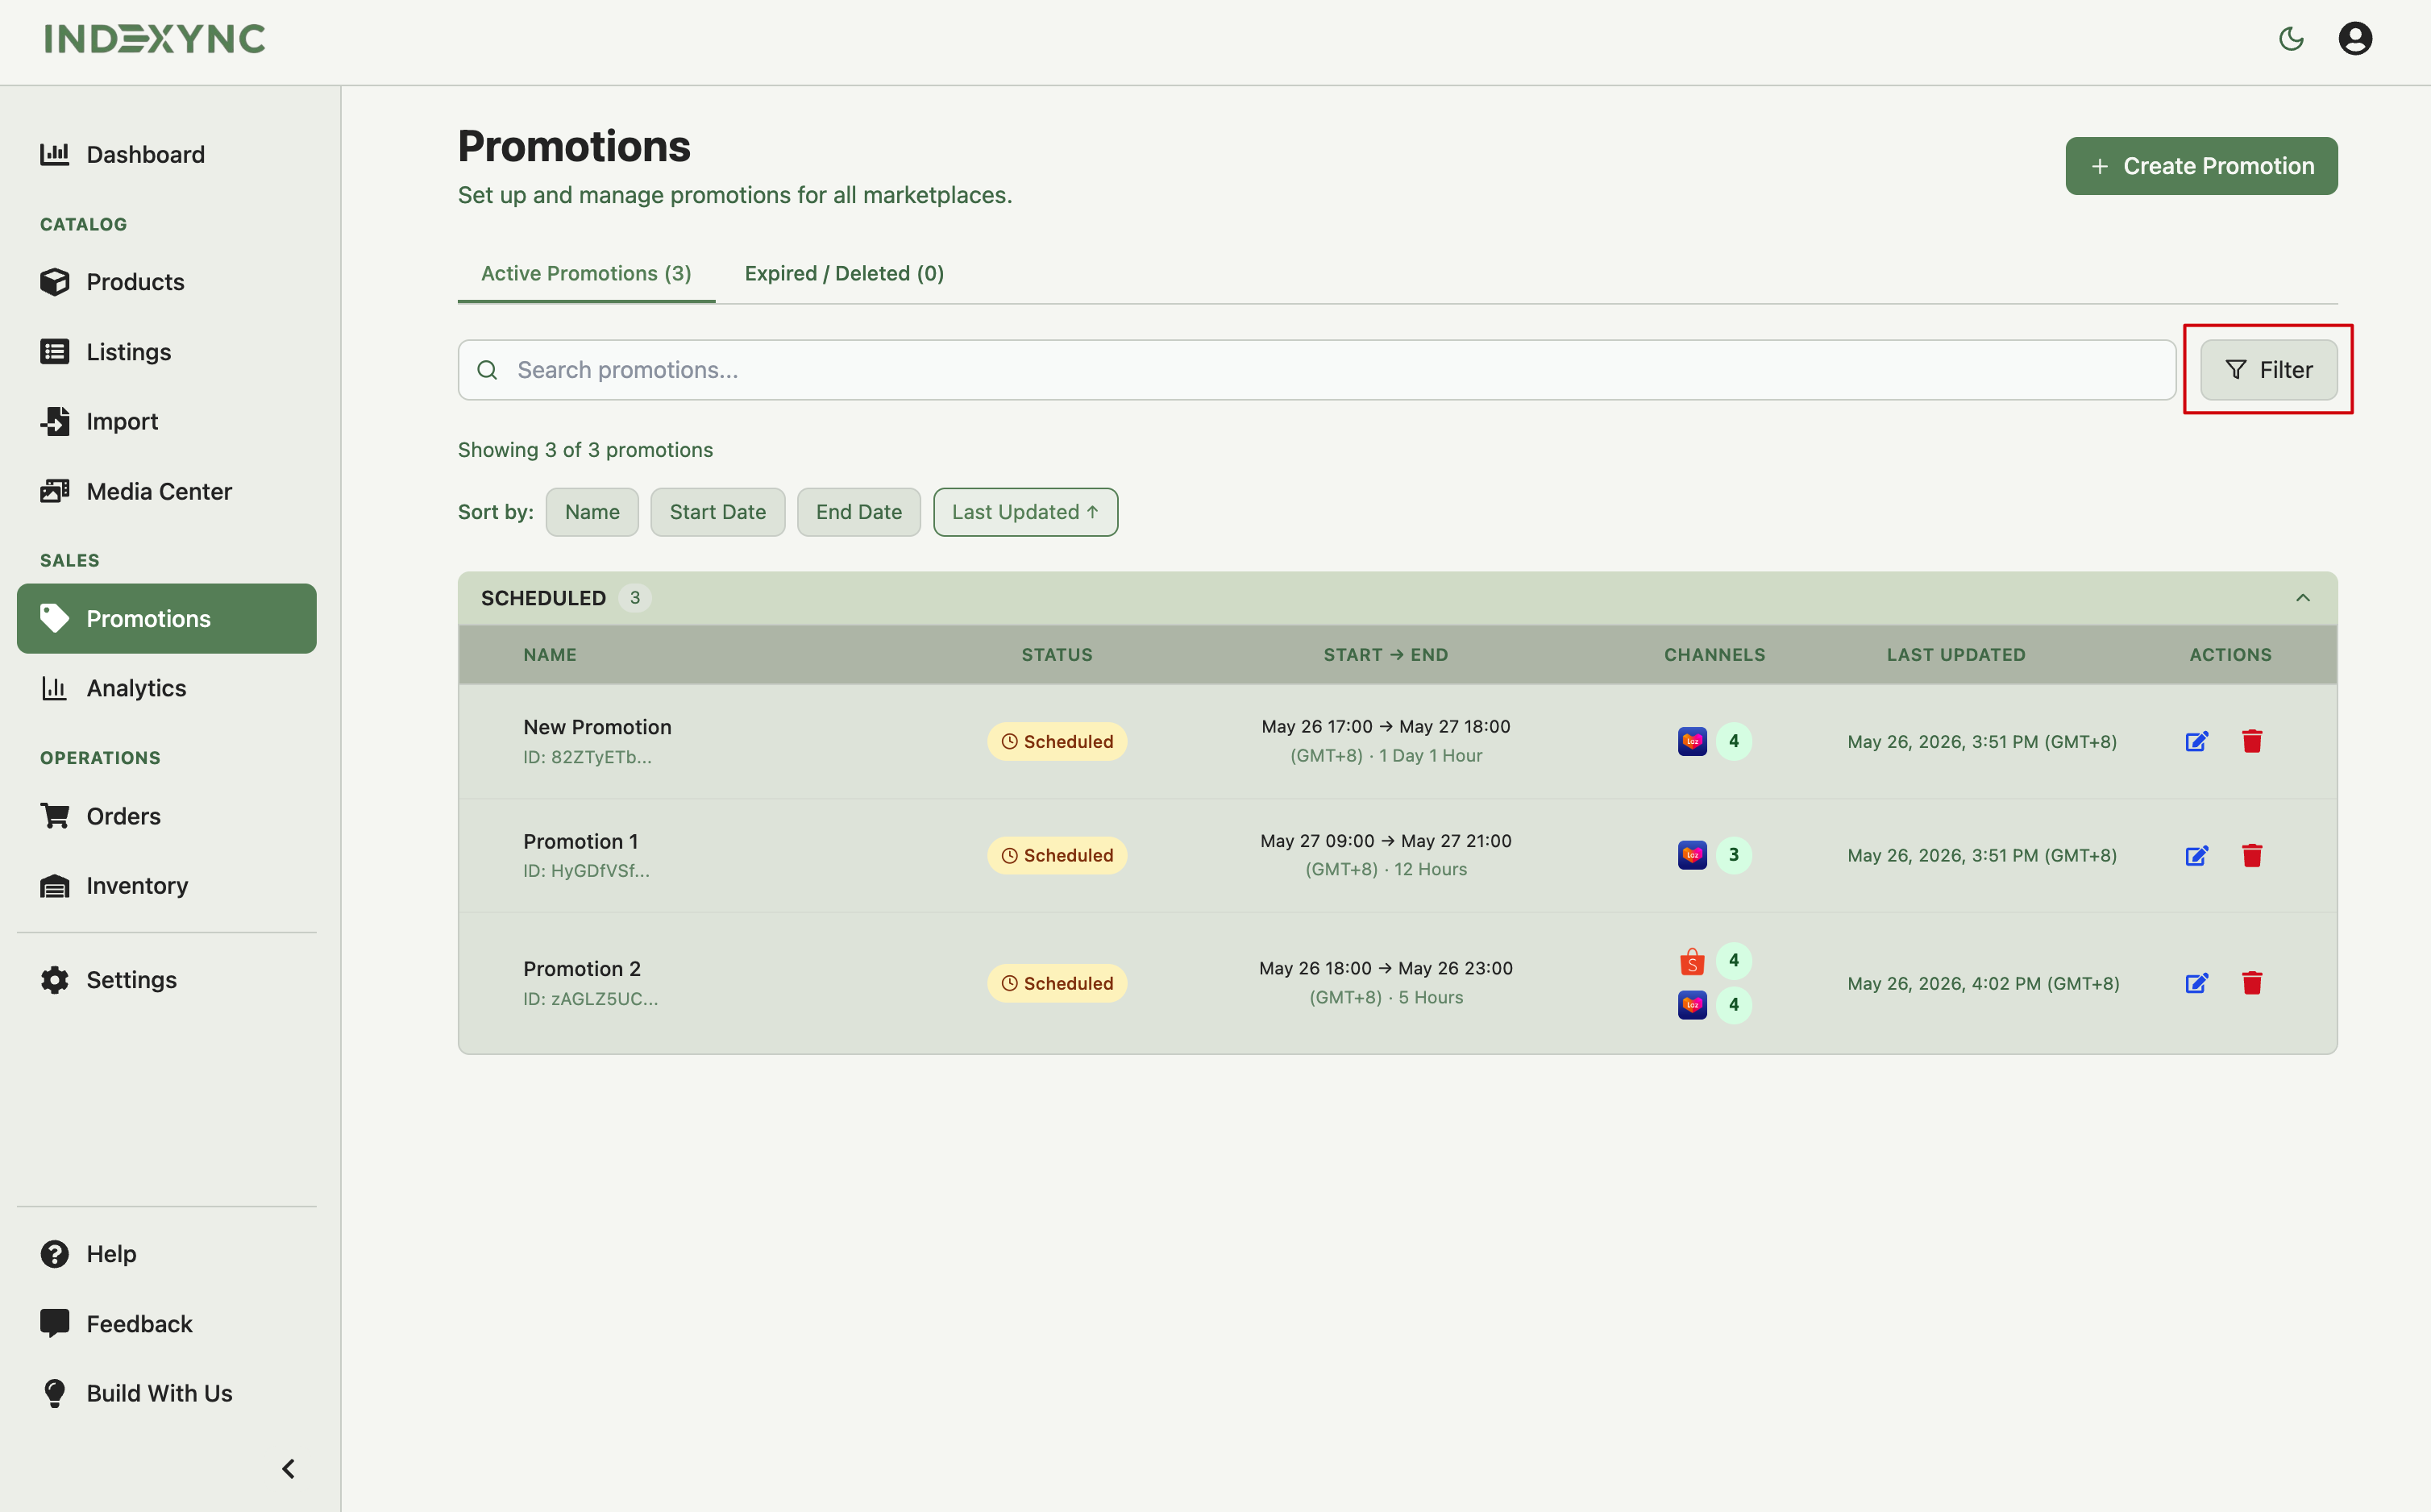Click Scheduled status badge of Promotion 1
Viewport: 2431px width, 1512px height.
tap(1057, 855)
